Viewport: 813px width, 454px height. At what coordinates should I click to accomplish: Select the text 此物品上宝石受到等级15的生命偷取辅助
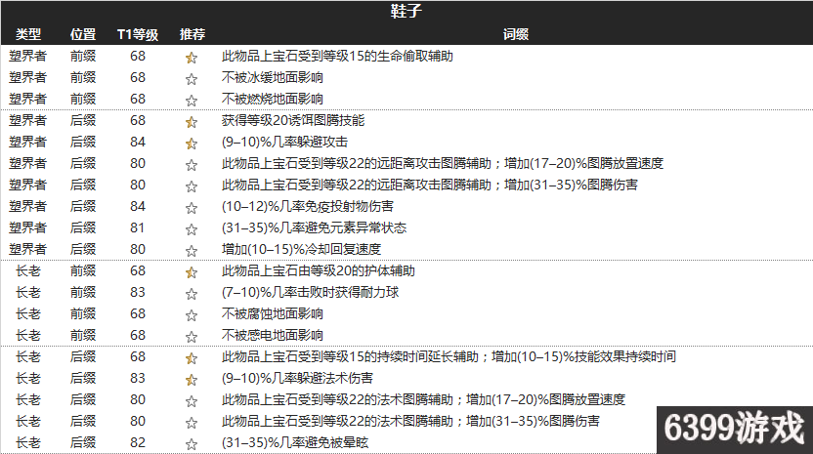(337, 56)
